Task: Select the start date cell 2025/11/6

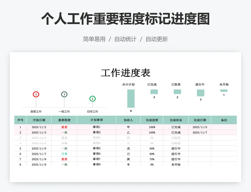Action: pos(39,148)
